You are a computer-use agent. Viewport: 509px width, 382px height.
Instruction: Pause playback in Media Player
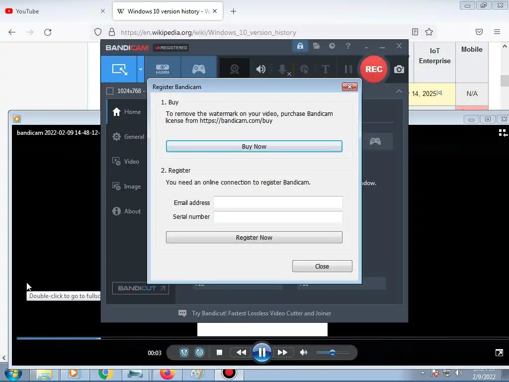[x=261, y=353]
